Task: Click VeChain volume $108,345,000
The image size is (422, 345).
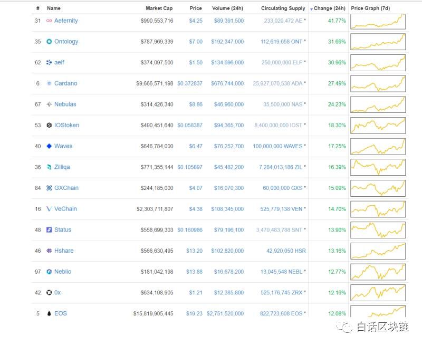Action: click(227, 209)
